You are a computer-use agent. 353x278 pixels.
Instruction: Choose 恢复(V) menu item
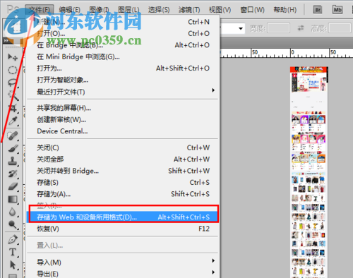tap(122, 229)
